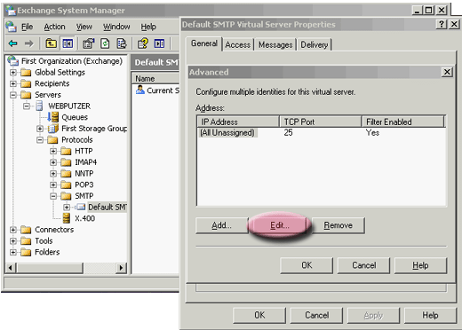This screenshot has width=462, height=330.
Task: Click the Remove button
Action: 338,225
